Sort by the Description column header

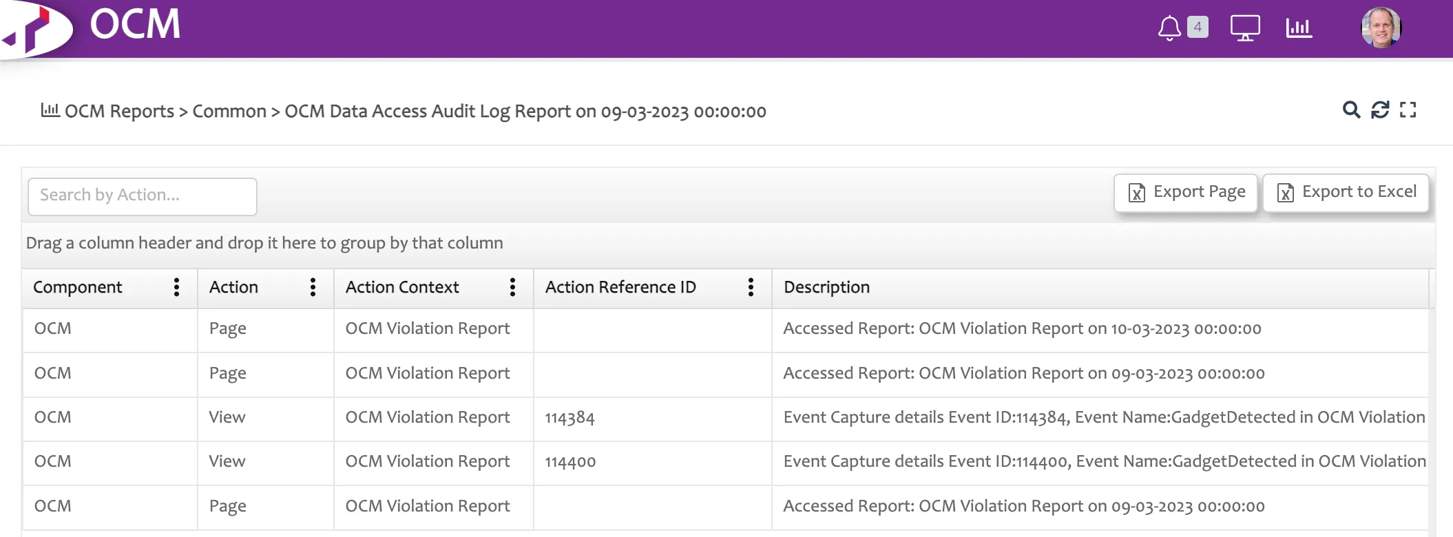pos(827,287)
